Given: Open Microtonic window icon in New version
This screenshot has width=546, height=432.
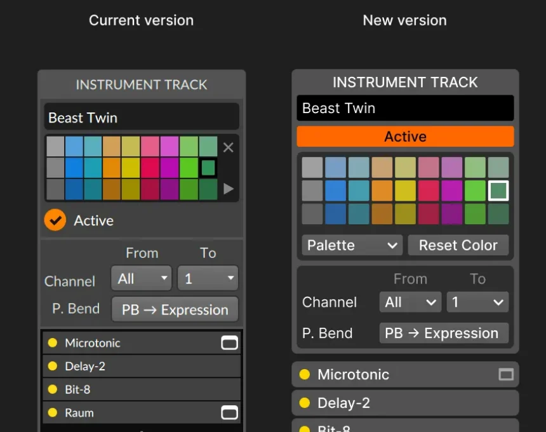Looking at the screenshot, I should pyautogui.click(x=506, y=375).
